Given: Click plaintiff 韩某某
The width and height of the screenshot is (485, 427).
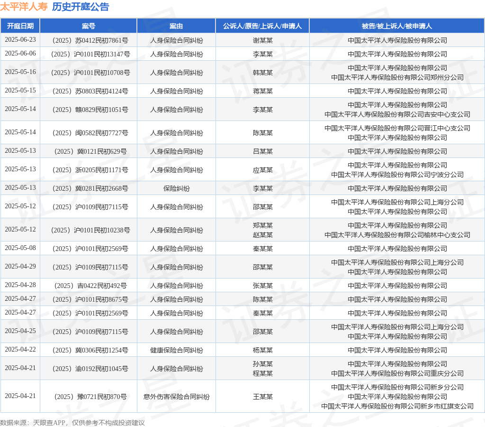Looking at the screenshot, I should [x=262, y=73].
